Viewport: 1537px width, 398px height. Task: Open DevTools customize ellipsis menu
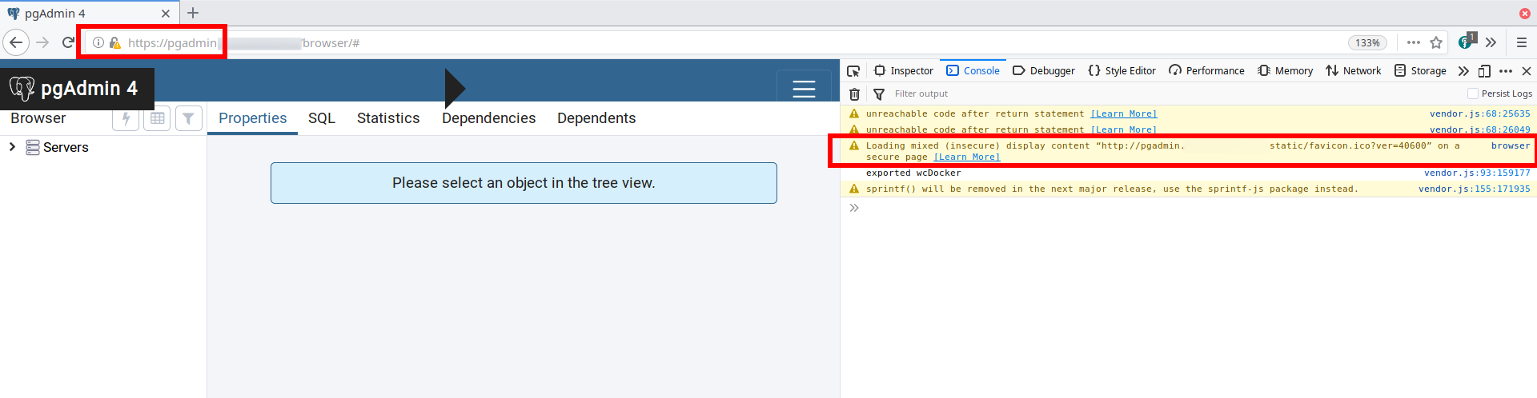click(1506, 71)
